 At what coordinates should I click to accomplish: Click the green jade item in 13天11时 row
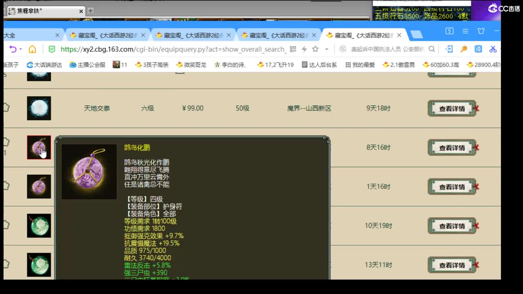39,265
